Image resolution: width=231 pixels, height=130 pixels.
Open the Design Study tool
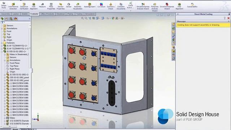point(4,5)
